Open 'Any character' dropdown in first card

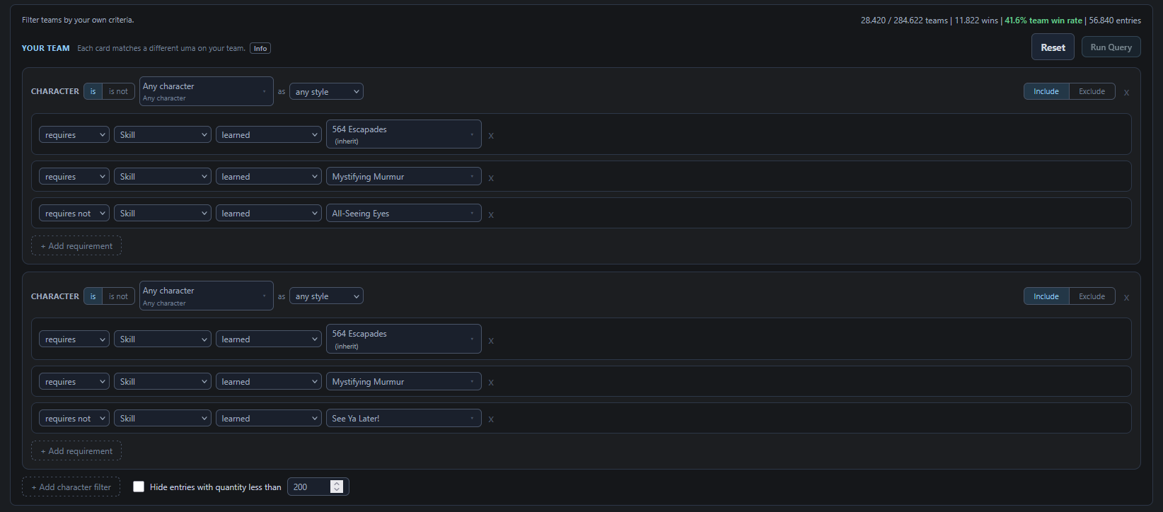tap(207, 91)
